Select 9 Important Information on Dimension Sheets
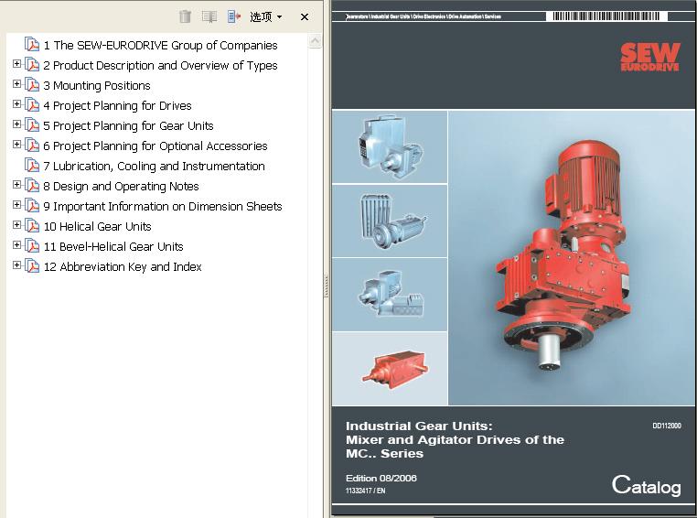The image size is (697, 518). point(163,206)
